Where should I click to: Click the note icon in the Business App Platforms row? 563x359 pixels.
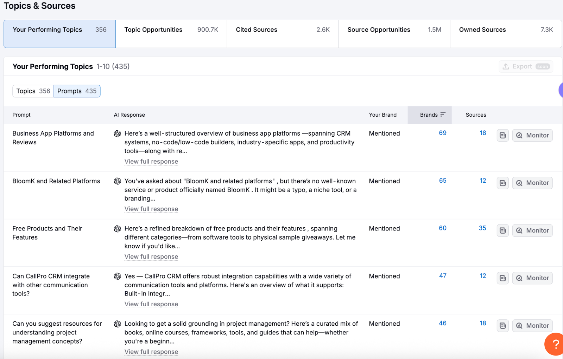(502, 135)
